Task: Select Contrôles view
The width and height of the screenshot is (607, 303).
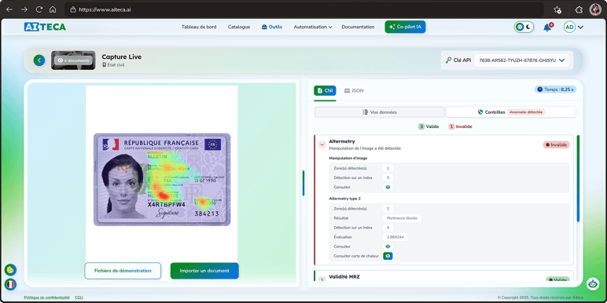Action: (511, 112)
